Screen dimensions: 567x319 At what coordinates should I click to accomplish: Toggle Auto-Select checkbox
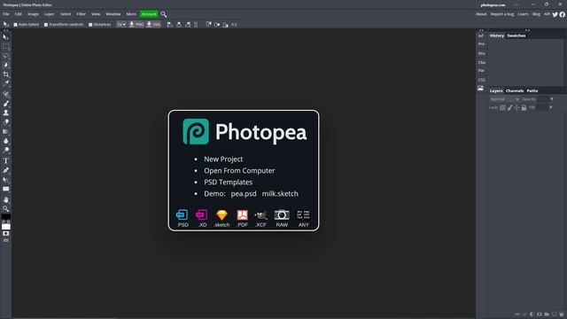coord(16,25)
